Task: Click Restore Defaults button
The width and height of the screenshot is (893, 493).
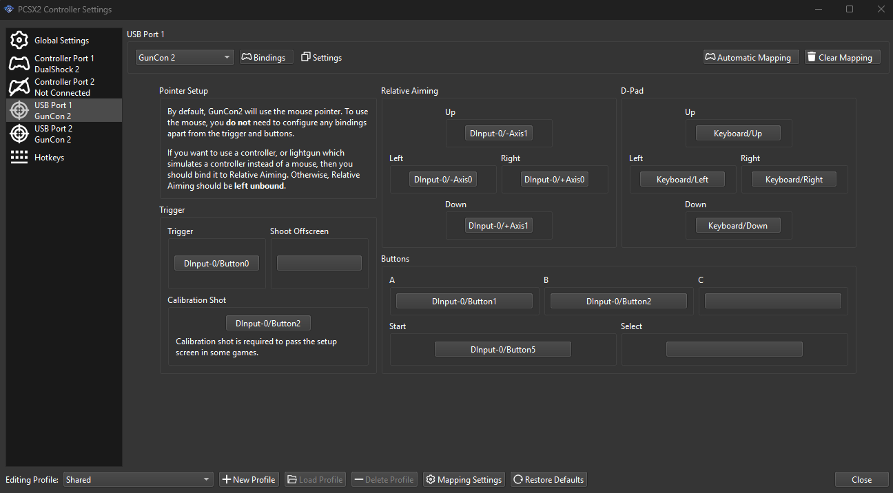Action: pyautogui.click(x=548, y=480)
